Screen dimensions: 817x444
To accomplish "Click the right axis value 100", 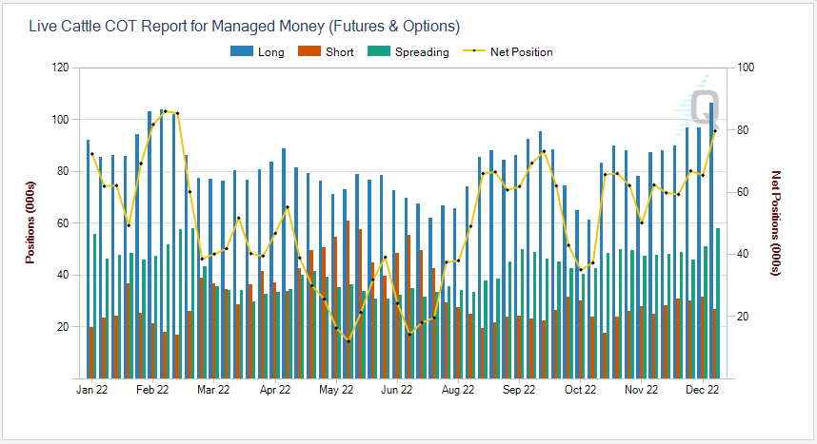I will point(746,68).
